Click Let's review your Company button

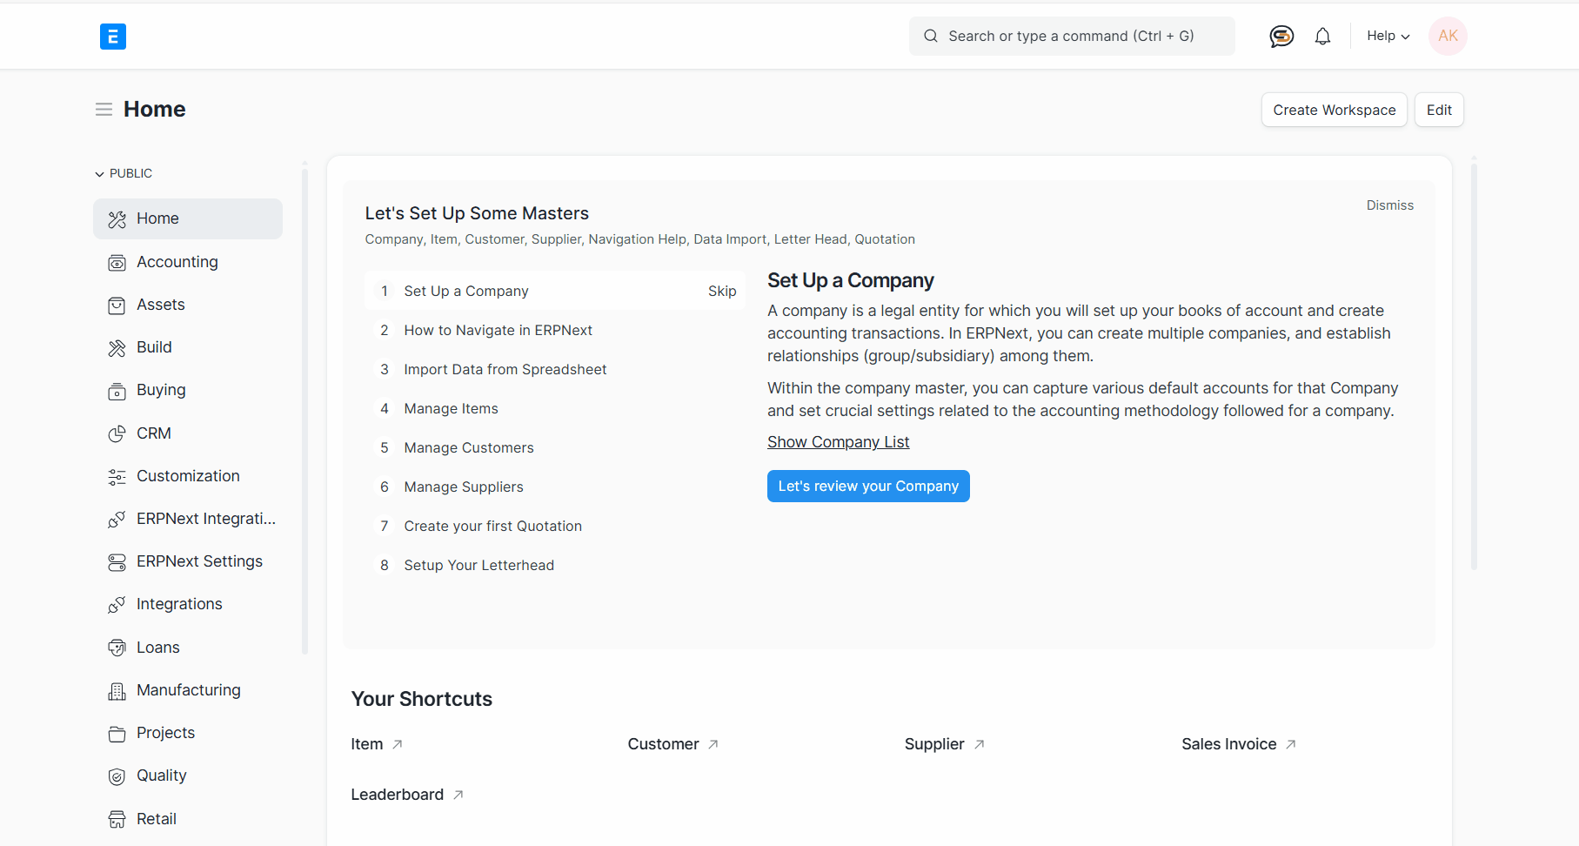point(867,487)
